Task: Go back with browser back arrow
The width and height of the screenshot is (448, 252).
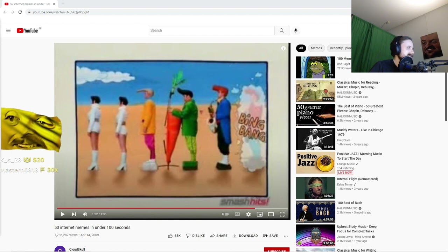Action: click(5, 12)
